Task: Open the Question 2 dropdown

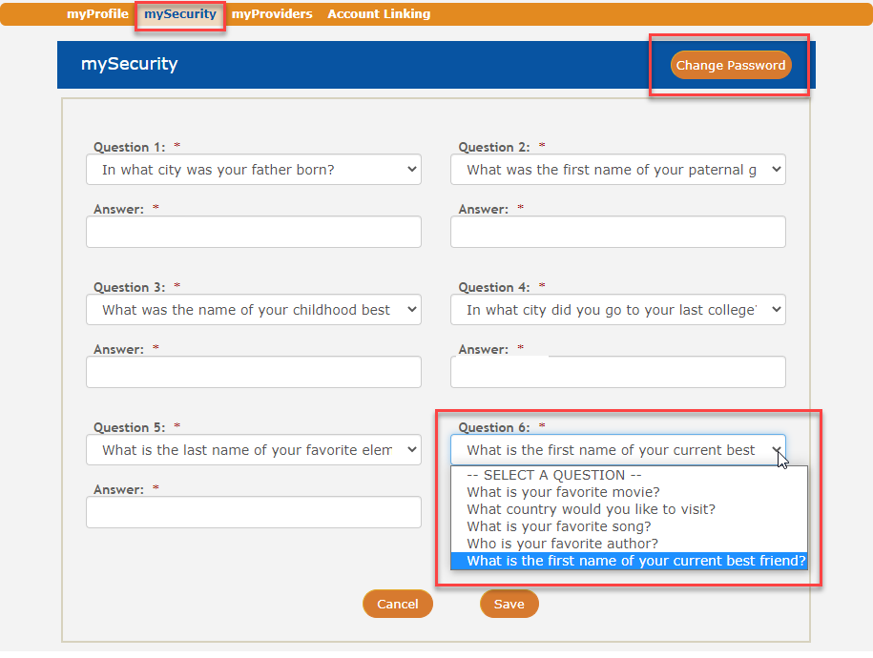Action: (x=618, y=170)
